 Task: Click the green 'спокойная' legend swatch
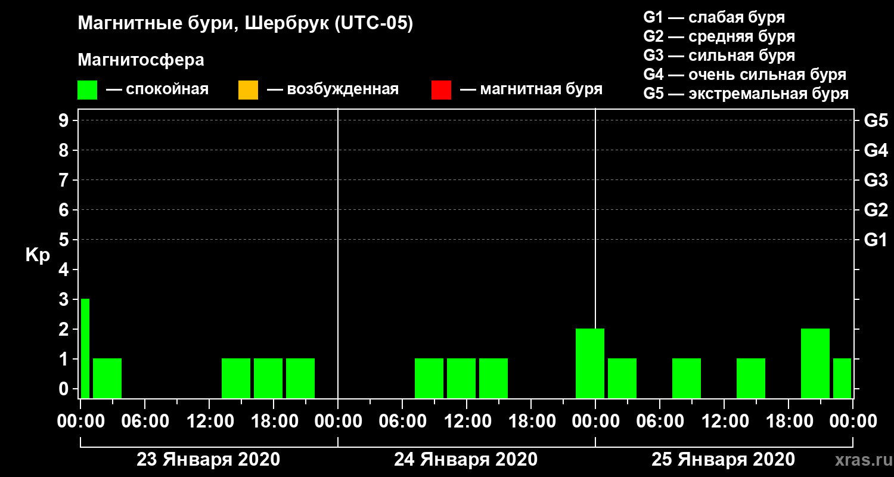pyautogui.click(x=87, y=90)
